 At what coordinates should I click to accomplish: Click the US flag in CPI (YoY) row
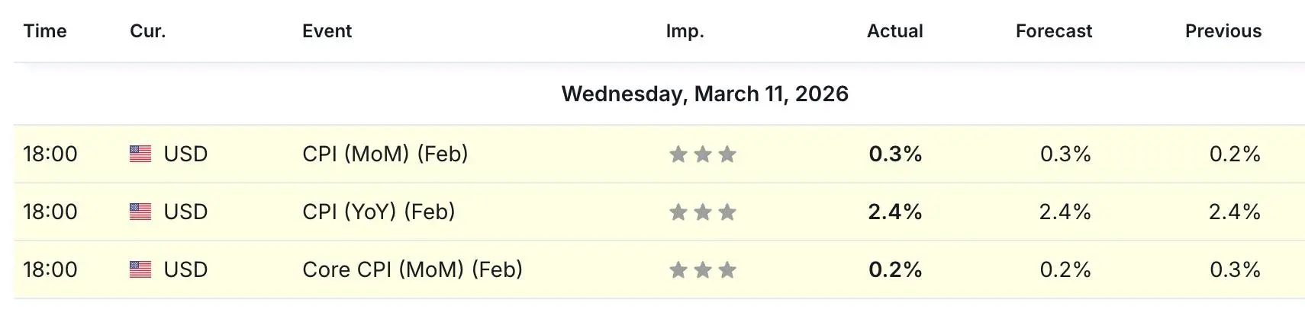pyautogui.click(x=140, y=212)
